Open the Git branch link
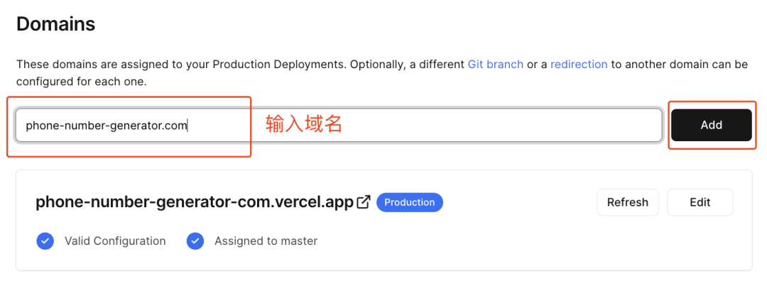The image size is (767, 291). click(495, 64)
